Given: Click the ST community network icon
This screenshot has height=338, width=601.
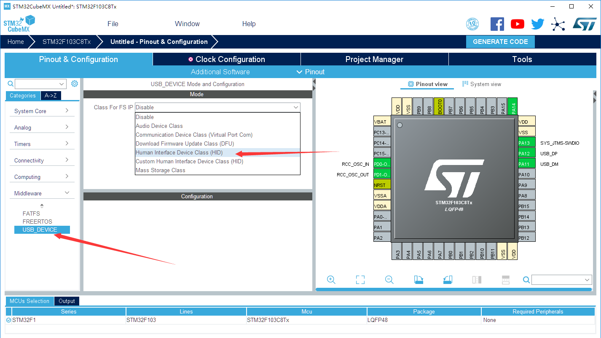Looking at the screenshot, I should tap(558, 24).
